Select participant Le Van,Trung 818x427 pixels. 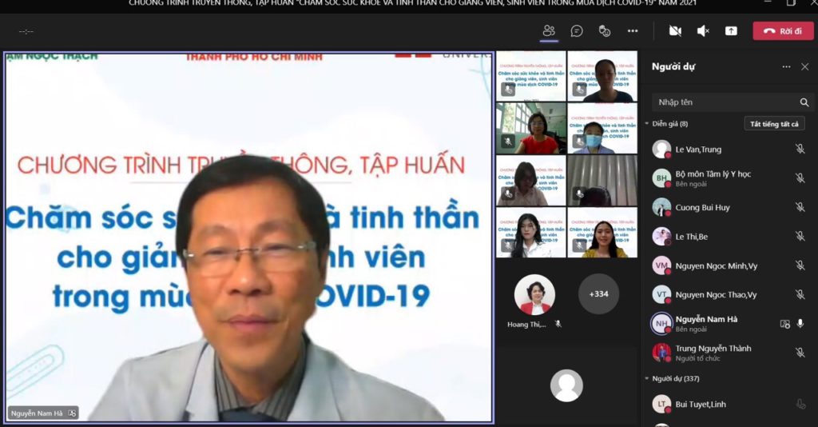730,150
